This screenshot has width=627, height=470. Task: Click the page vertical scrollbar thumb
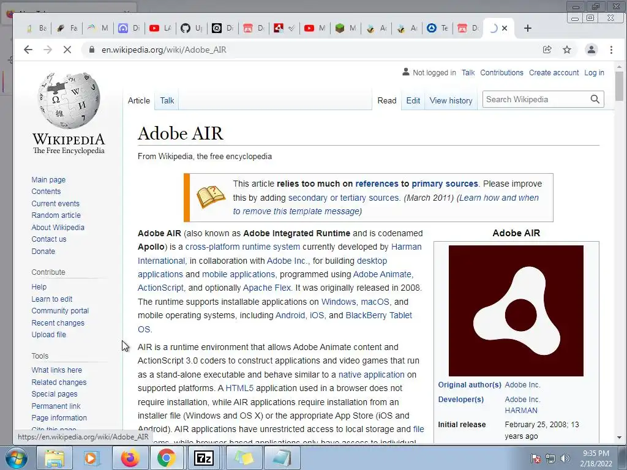click(x=620, y=86)
